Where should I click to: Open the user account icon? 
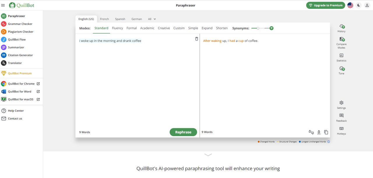(367, 5)
